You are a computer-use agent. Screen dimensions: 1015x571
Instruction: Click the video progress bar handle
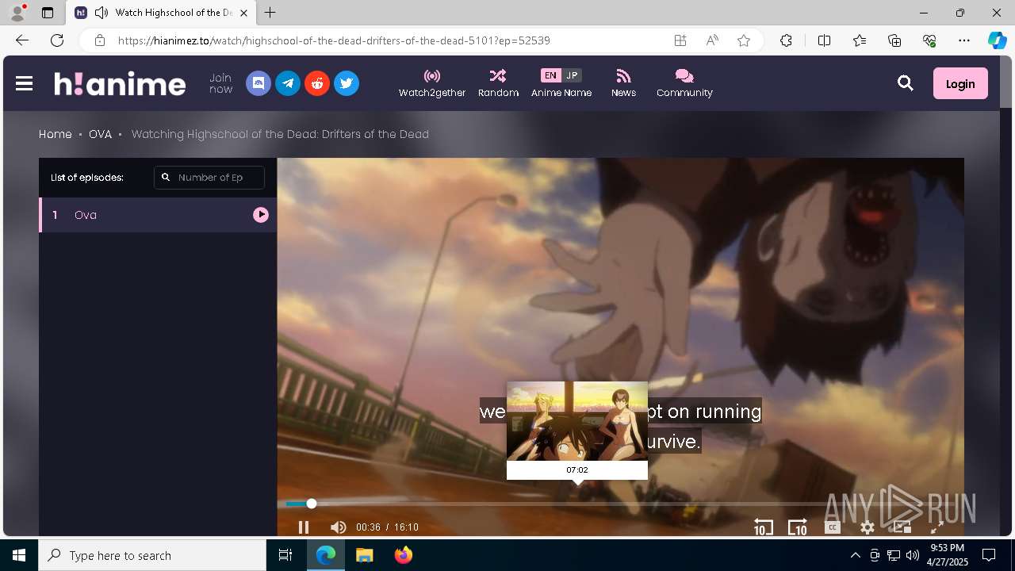click(312, 504)
